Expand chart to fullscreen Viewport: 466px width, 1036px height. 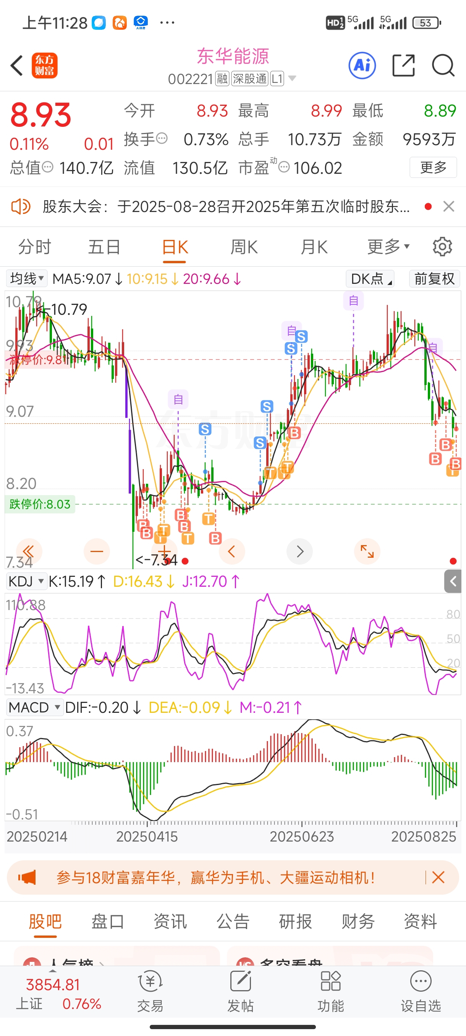point(367,551)
